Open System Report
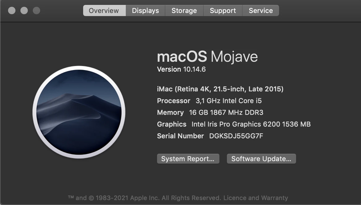Viewport: 361px width, 205px height. [188, 159]
